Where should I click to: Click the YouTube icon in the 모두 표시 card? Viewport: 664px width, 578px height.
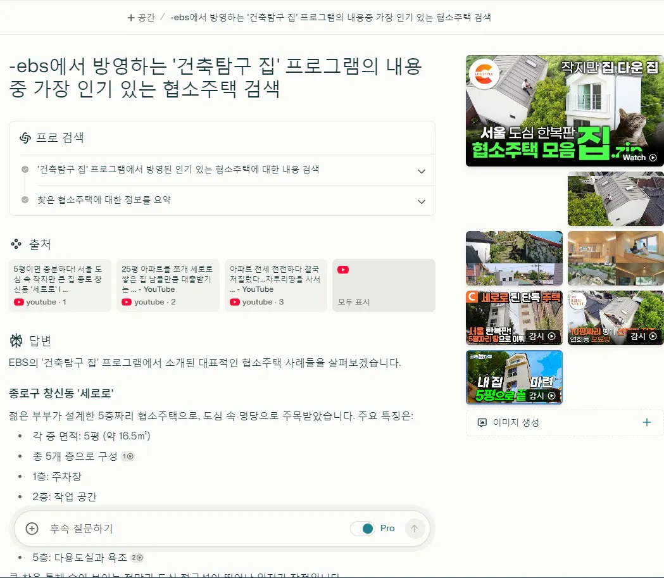343,268
